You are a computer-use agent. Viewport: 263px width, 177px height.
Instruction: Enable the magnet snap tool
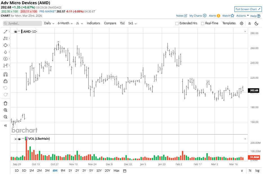coord(5,74)
